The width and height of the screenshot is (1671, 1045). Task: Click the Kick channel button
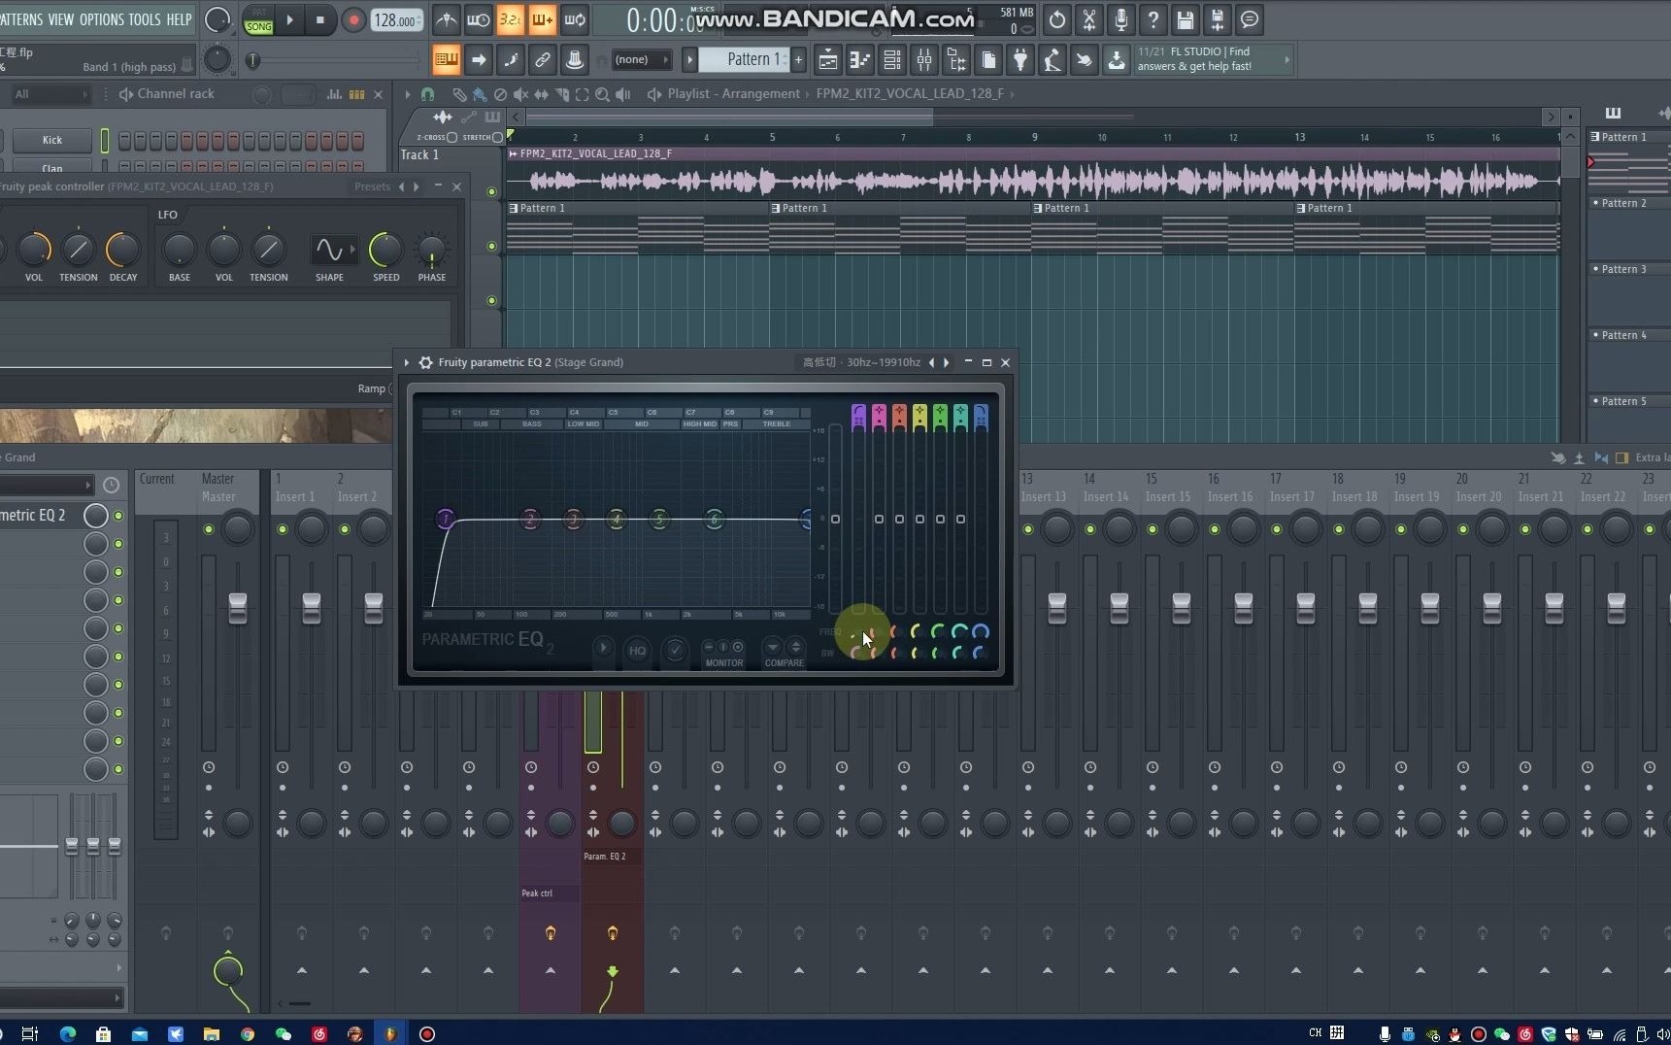coord(52,140)
